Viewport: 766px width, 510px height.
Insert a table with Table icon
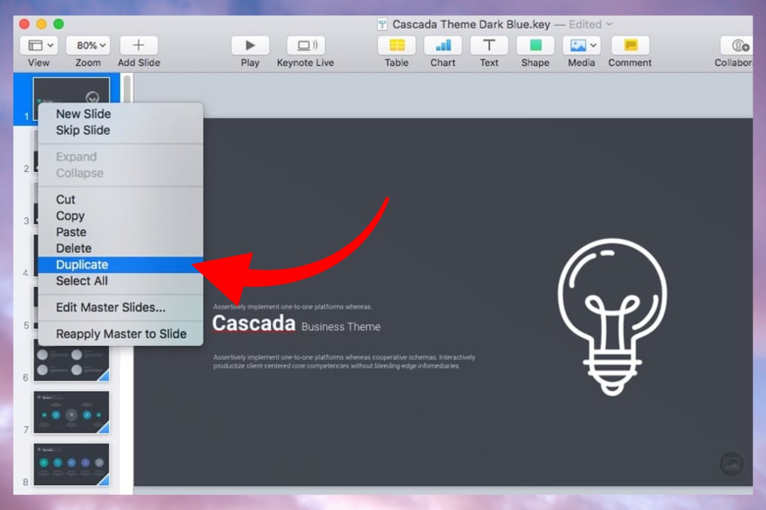(x=396, y=45)
